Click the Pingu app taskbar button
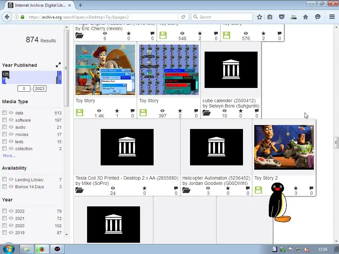Image resolution: width=339 pixels, height=254 pixels. (57, 249)
